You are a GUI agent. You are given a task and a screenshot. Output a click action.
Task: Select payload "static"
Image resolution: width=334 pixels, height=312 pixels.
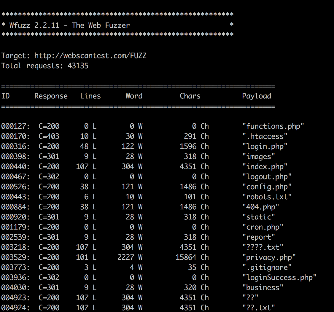tap(259, 217)
